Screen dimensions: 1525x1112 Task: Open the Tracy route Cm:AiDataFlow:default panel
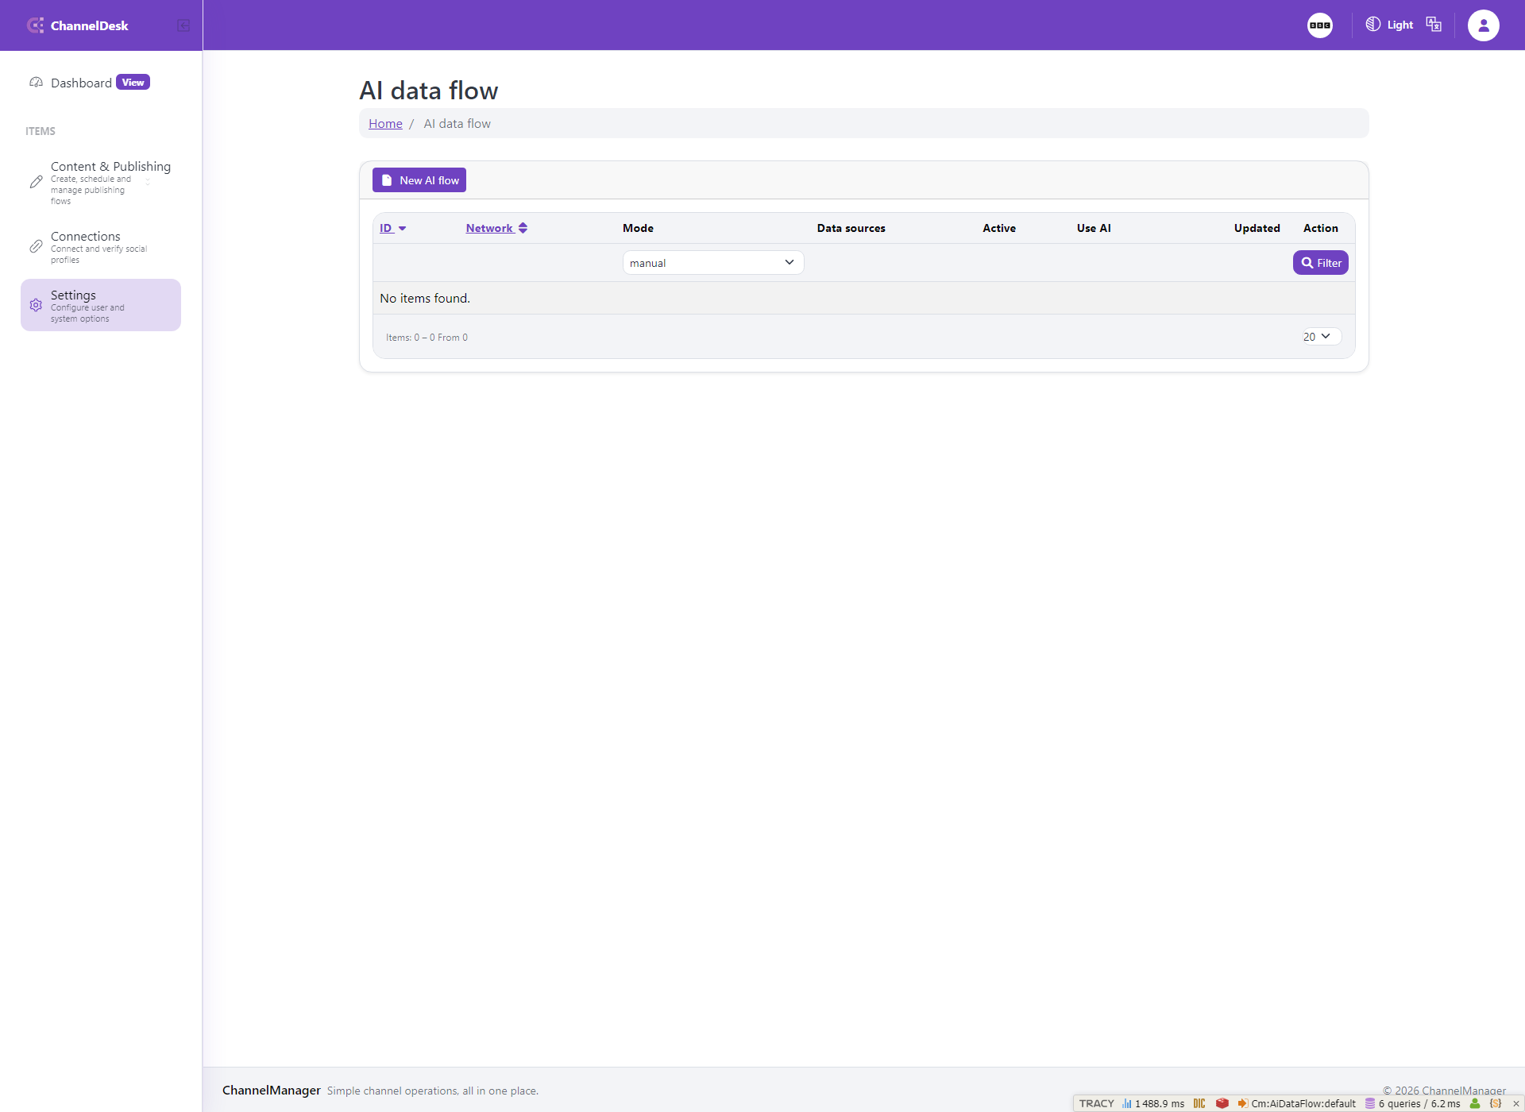tap(1297, 1103)
